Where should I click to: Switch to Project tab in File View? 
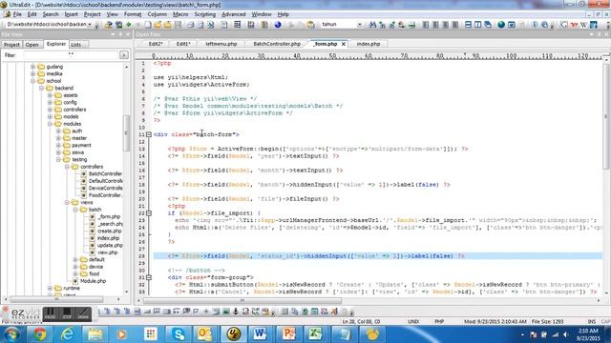[11, 45]
